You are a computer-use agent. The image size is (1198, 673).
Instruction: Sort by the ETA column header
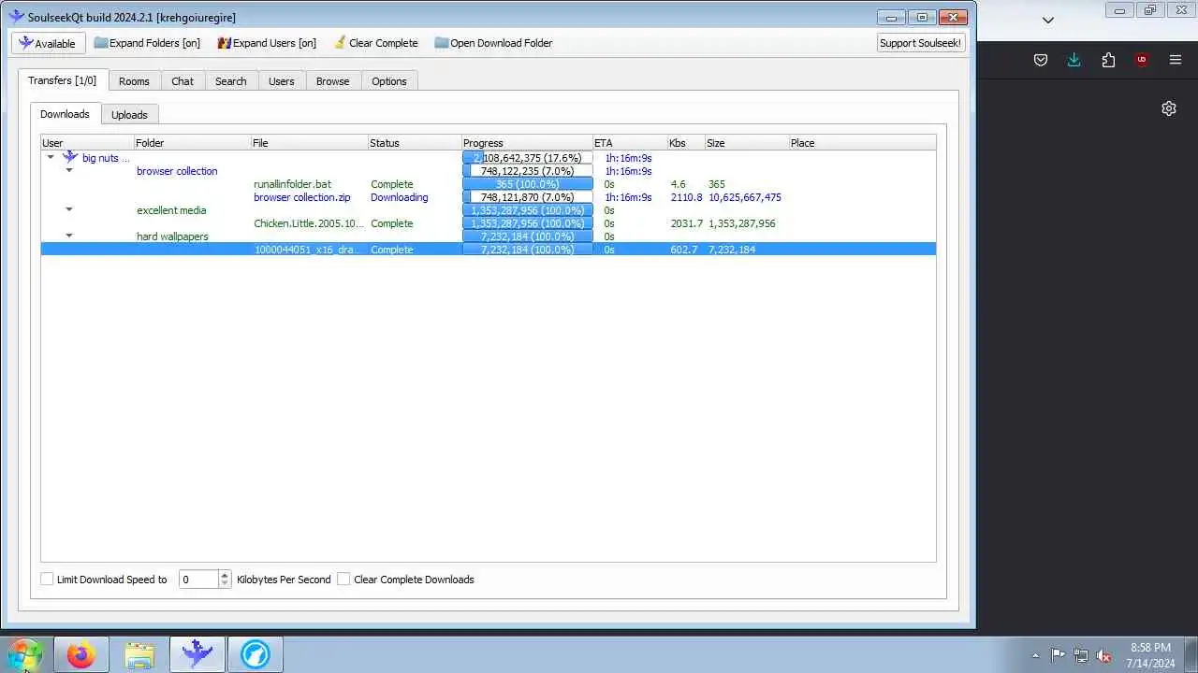click(630, 143)
